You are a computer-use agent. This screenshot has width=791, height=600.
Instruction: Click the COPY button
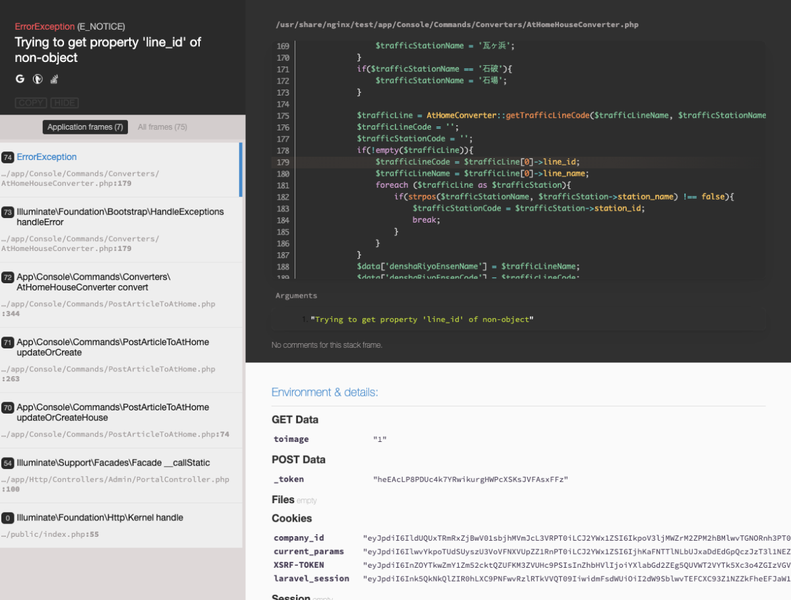[31, 103]
